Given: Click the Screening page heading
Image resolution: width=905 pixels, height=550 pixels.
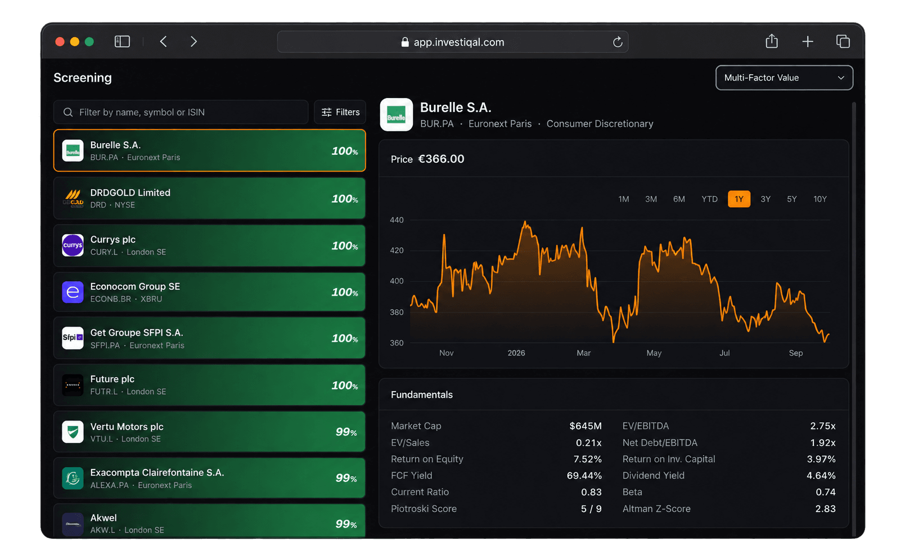Looking at the screenshot, I should coord(83,78).
